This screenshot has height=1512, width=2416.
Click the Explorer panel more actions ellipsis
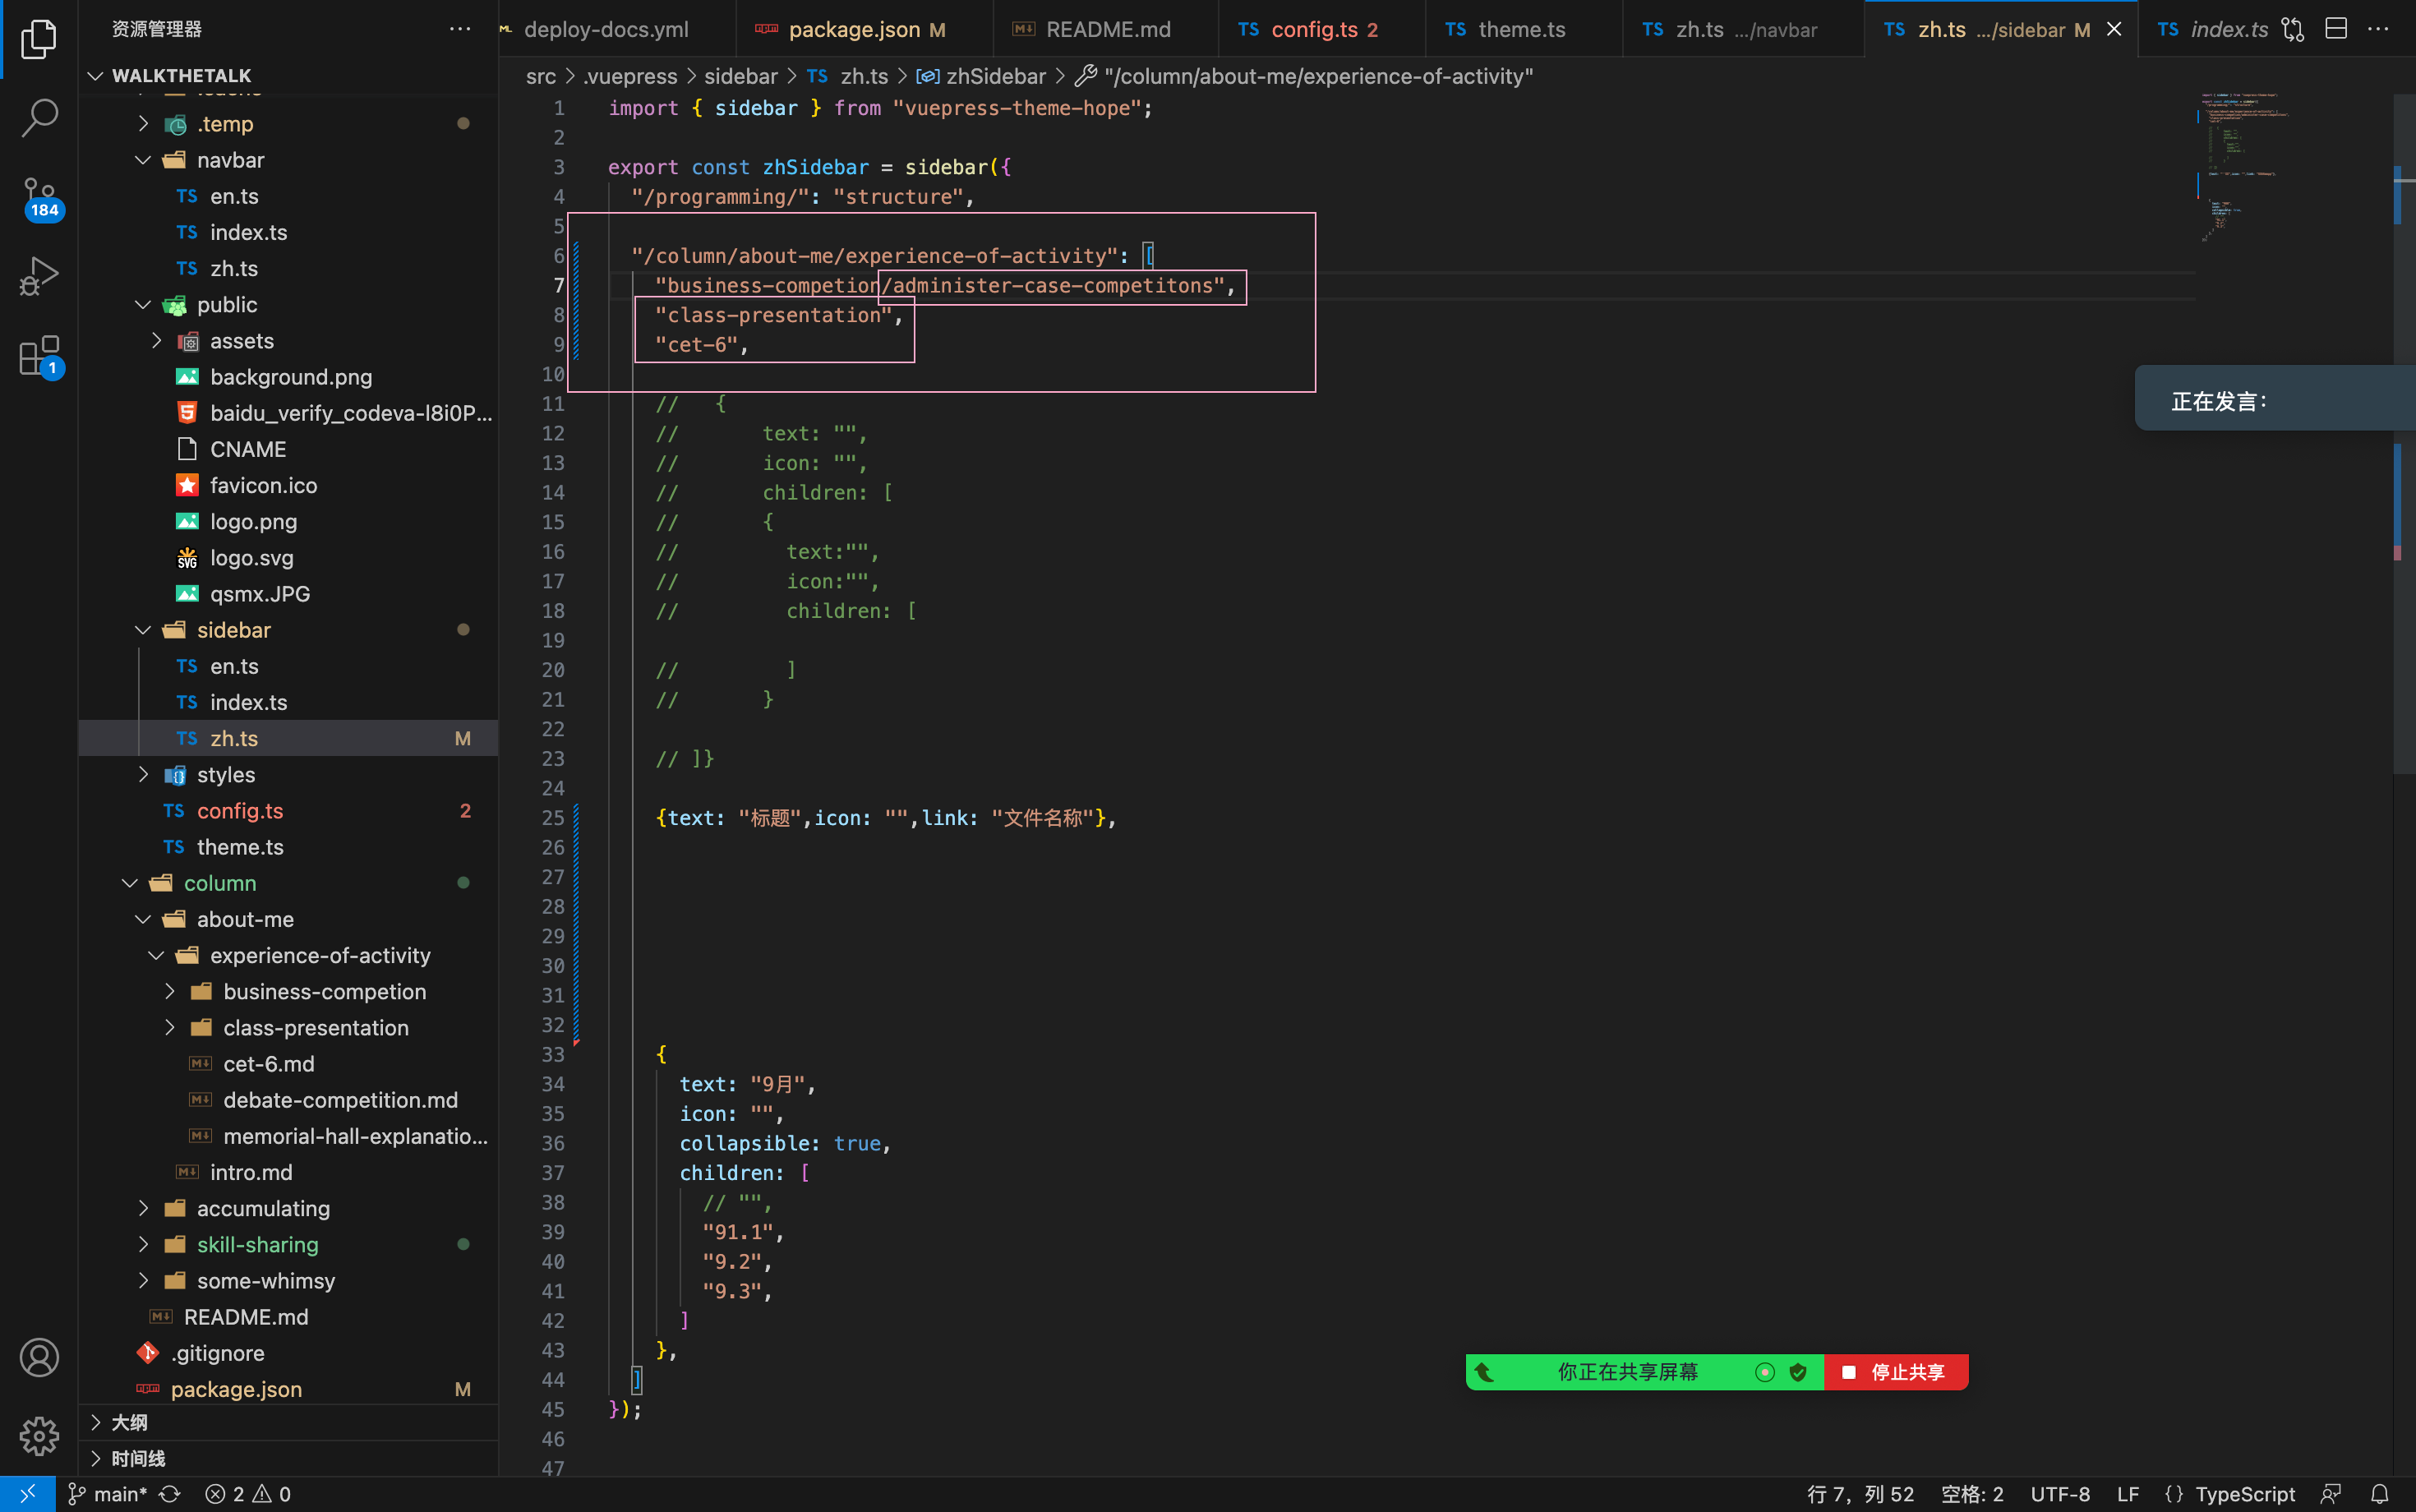(460, 29)
